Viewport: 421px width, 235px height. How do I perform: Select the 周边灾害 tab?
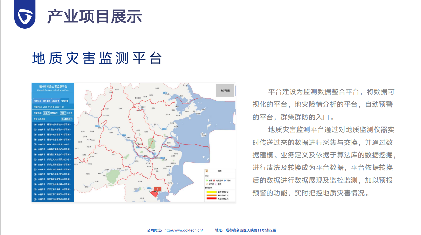click(x=56, y=101)
